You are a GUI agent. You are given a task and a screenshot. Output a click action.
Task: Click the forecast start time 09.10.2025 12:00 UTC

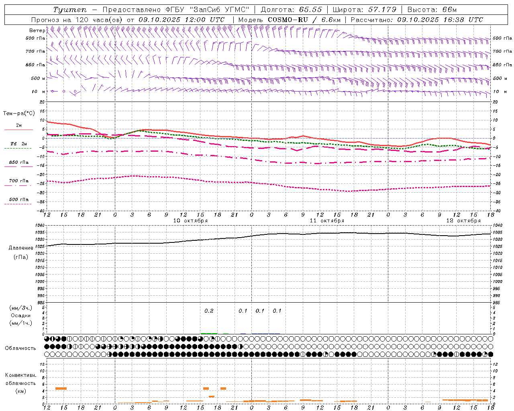tap(182, 20)
